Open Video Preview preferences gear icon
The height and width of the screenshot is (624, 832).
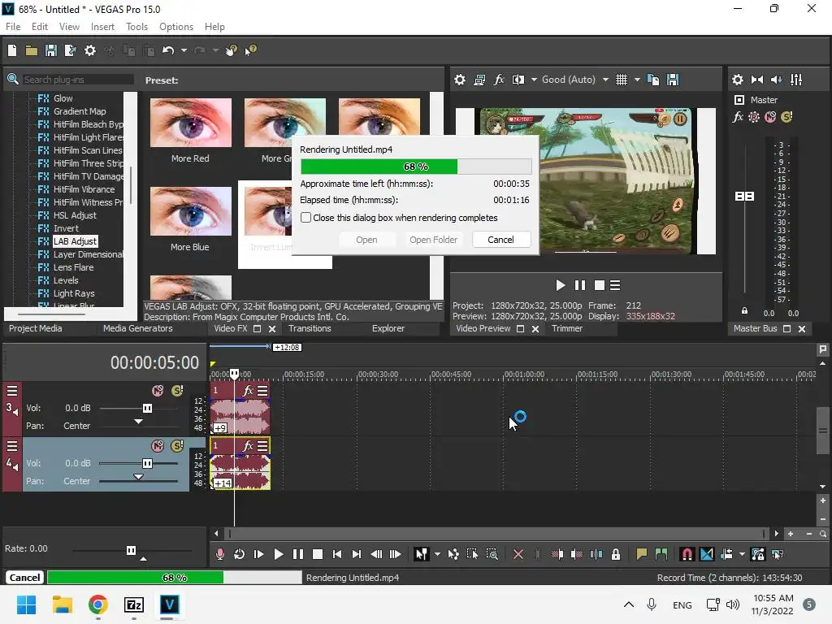pyautogui.click(x=460, y=80)
